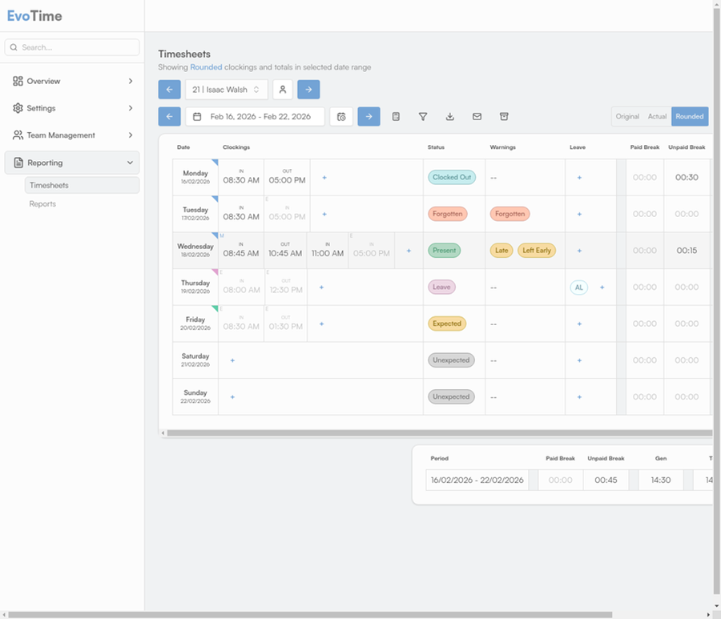
Task: Go to previous employee with left arrow
Action: point(169,90)
